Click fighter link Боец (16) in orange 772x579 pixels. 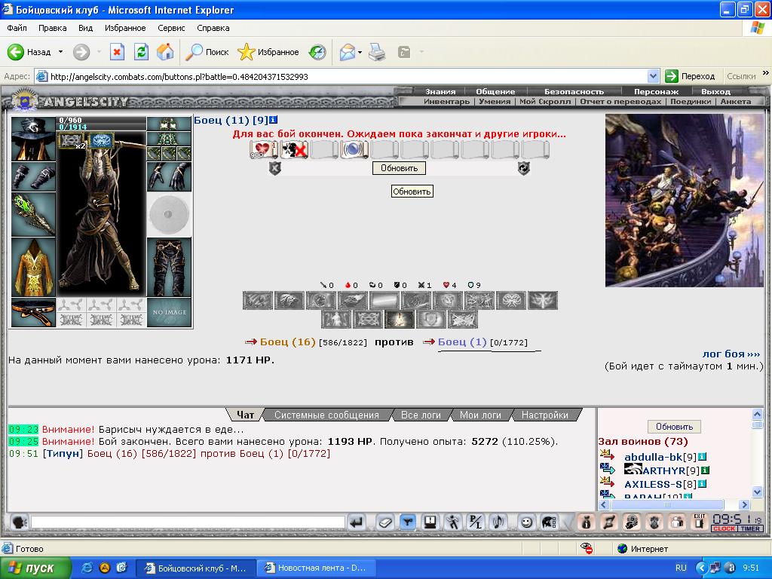(x=287, y=342)
